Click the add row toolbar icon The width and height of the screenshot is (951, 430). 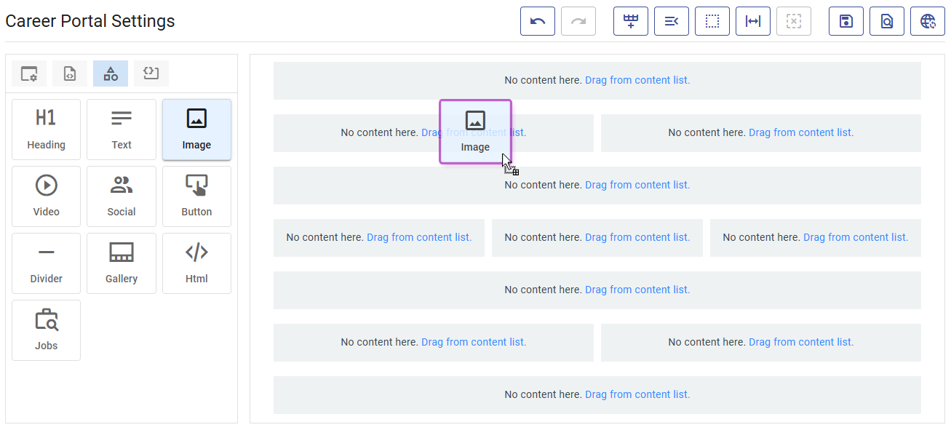(x=630, y=21)
